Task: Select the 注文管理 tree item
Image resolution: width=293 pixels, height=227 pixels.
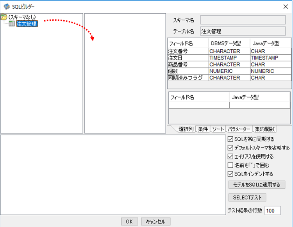Action: (27, 24)
